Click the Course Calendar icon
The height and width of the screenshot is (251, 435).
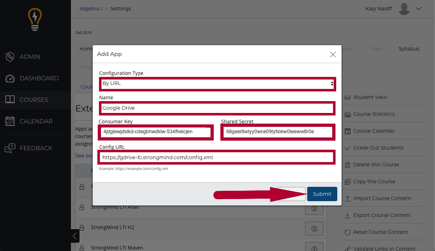click(347, 131)
